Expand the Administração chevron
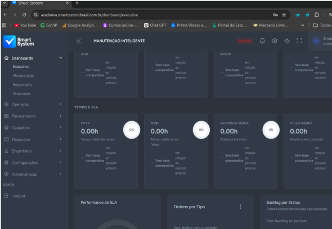Viewport: 332px width, 229px height. click(61, 174)
